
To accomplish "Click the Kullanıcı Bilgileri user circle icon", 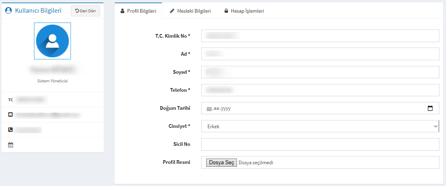I will coord(9,11).
